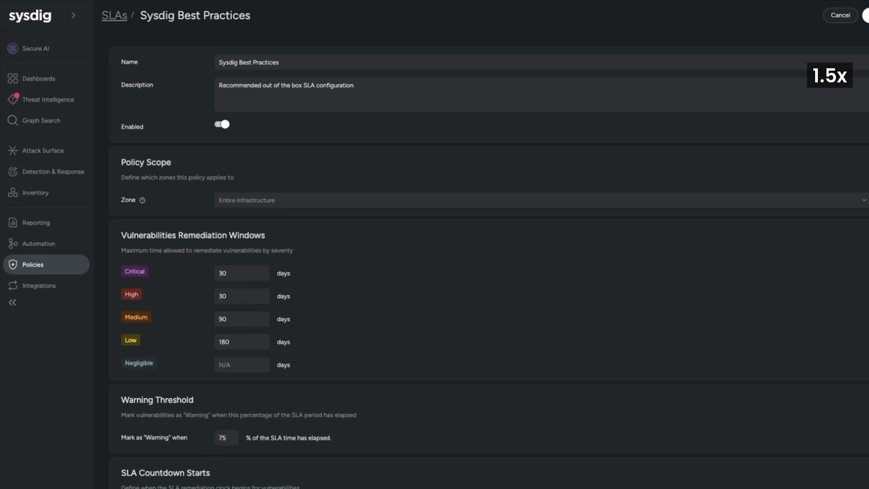869x489 pixels.
Task: Follow the SLAs breadcrumb link
Action: click(114, 15)
